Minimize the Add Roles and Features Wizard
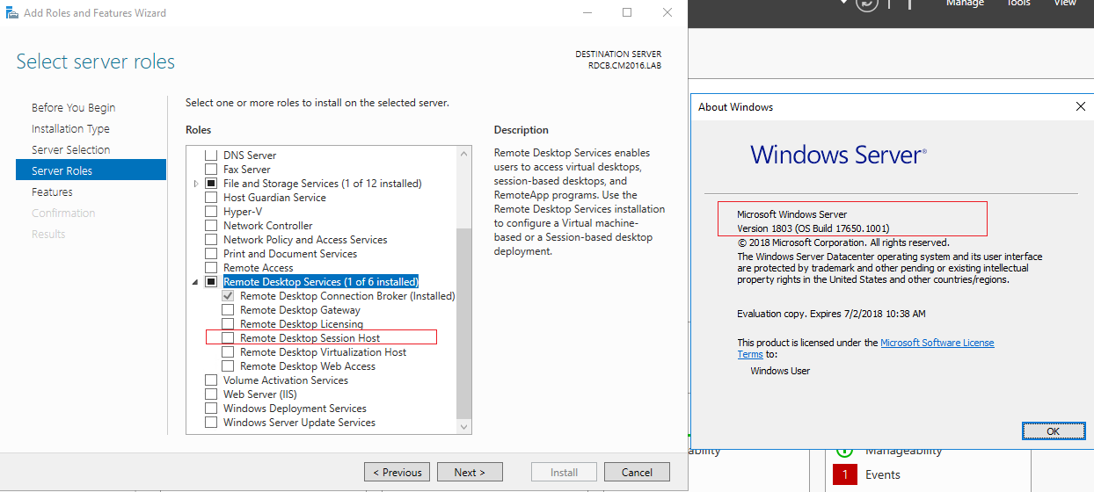1094x492 pixels. point(586,12)
